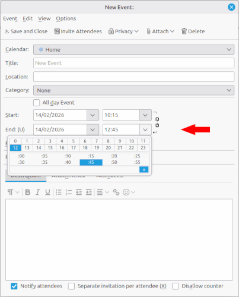Open Invite Attendees dialog
This screenshot has width=239, height=297.
click(78, 31)
